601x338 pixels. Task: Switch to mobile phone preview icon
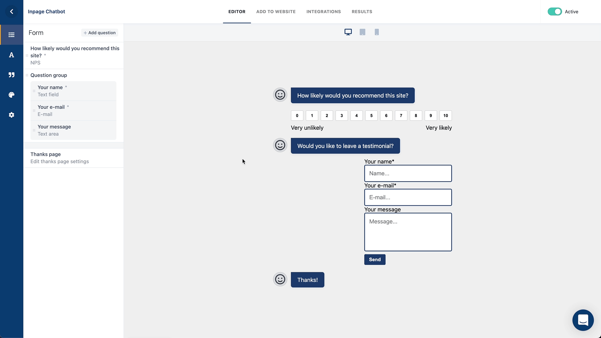click(x=377, y=32)
